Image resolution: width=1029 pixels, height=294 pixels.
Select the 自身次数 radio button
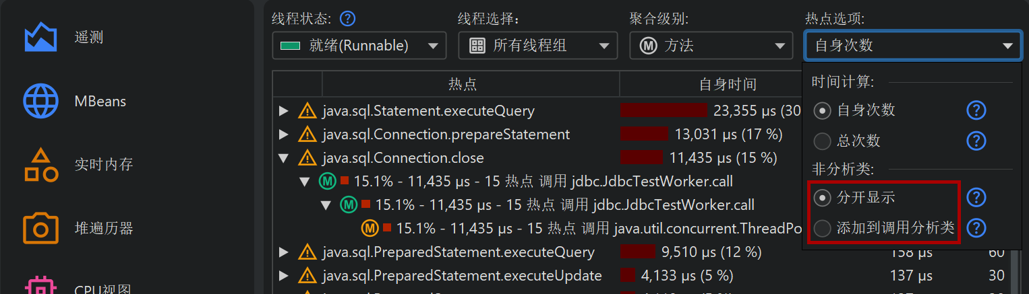coord(822,110)
